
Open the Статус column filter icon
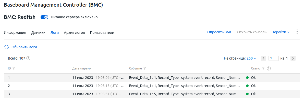point(263,68)
